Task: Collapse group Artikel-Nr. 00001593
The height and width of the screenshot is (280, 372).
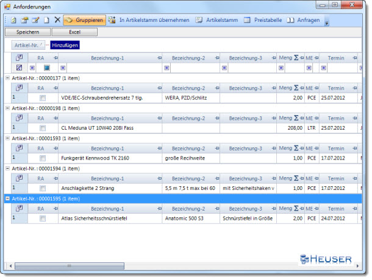Action: (x=7, y=138)
